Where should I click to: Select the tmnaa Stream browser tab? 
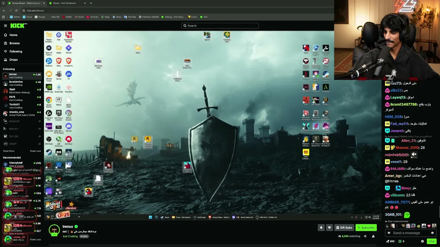coord(26,3)
